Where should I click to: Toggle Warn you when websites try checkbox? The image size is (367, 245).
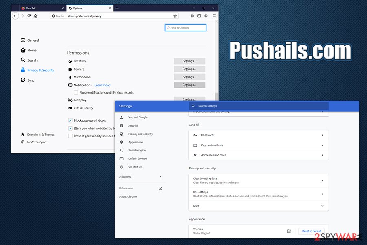[70, 128]
